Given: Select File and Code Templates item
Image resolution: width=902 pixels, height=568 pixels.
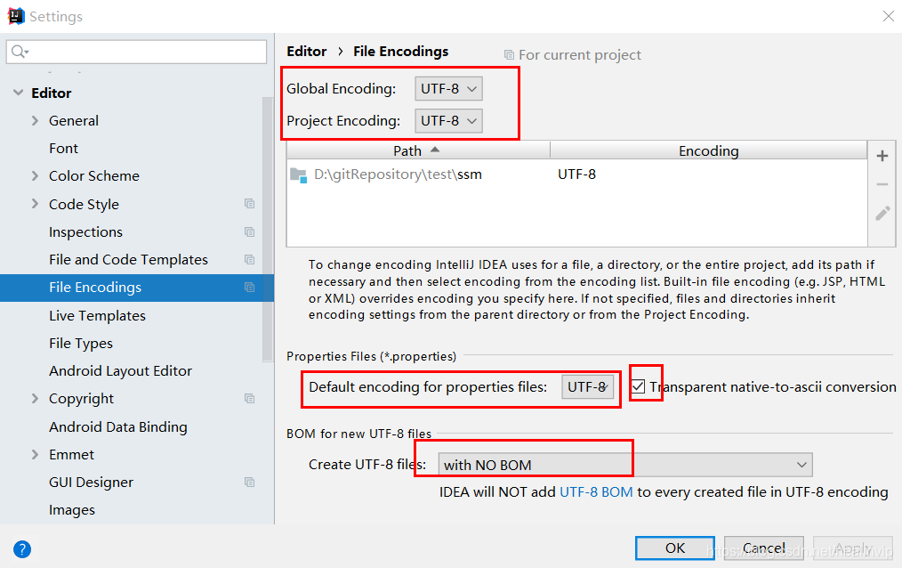Looking at the screenshot, I should (x=128, y=260).
